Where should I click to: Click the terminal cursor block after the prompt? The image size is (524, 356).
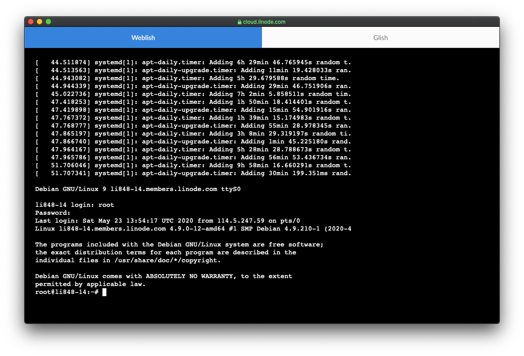click(104, 292)
